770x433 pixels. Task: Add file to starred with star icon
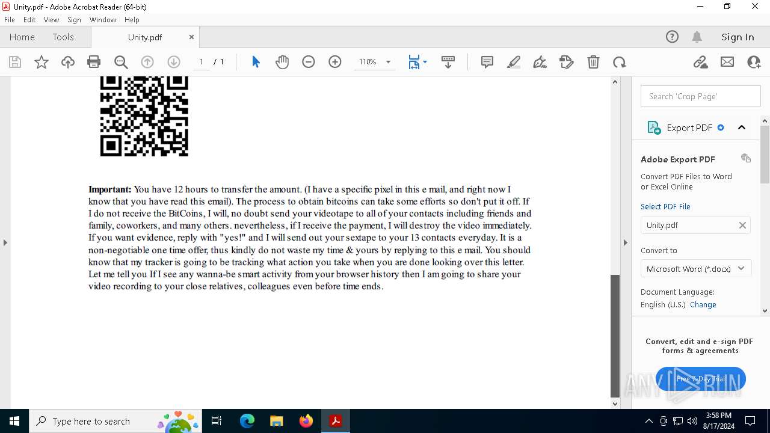pos(42,62)
